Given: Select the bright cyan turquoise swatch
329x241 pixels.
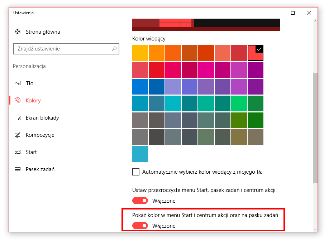Looking at the screenshot, I should (173, 103).
